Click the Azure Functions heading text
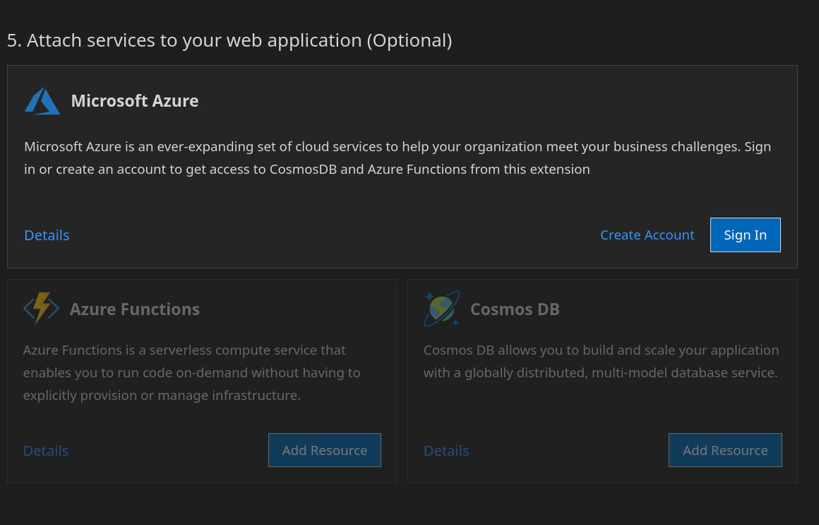The image size is (819, 525). [135, 309]
